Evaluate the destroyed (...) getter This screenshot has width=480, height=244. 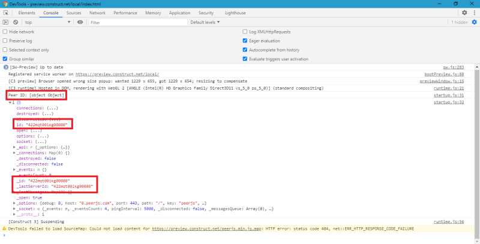(47, 114)
